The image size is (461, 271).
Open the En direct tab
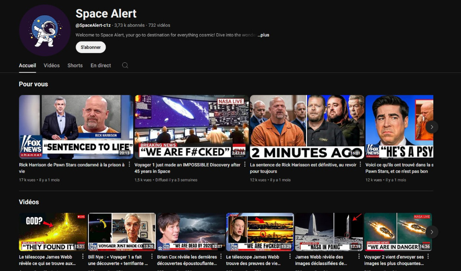100,66
